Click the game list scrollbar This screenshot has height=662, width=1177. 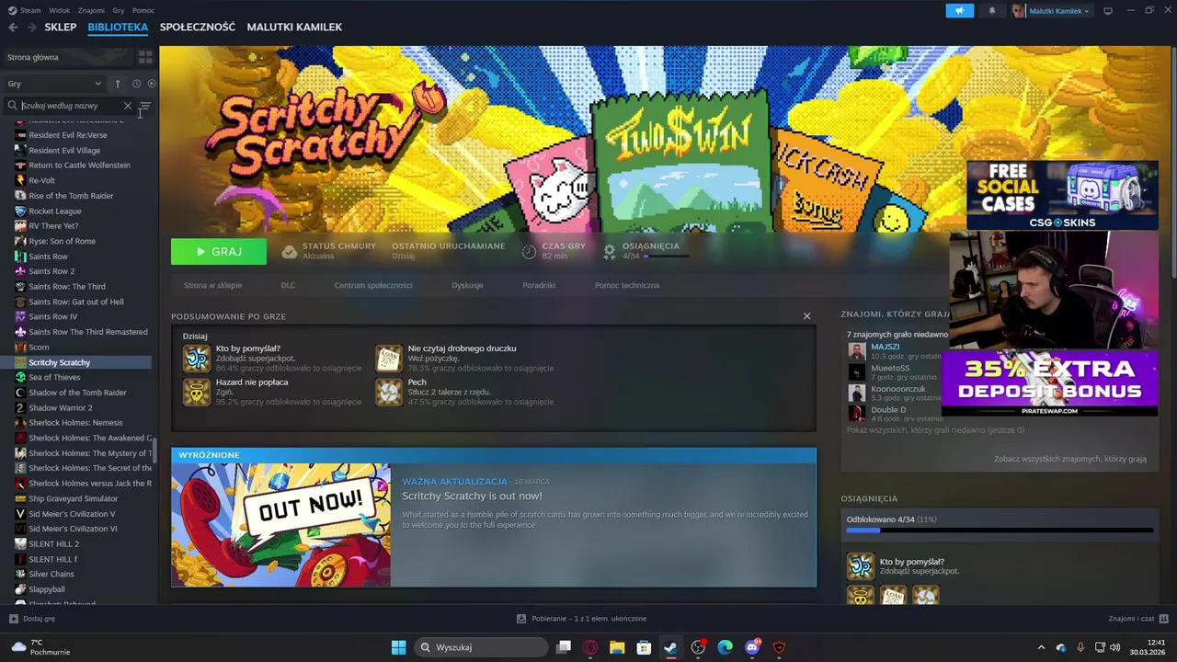point(155,451)
